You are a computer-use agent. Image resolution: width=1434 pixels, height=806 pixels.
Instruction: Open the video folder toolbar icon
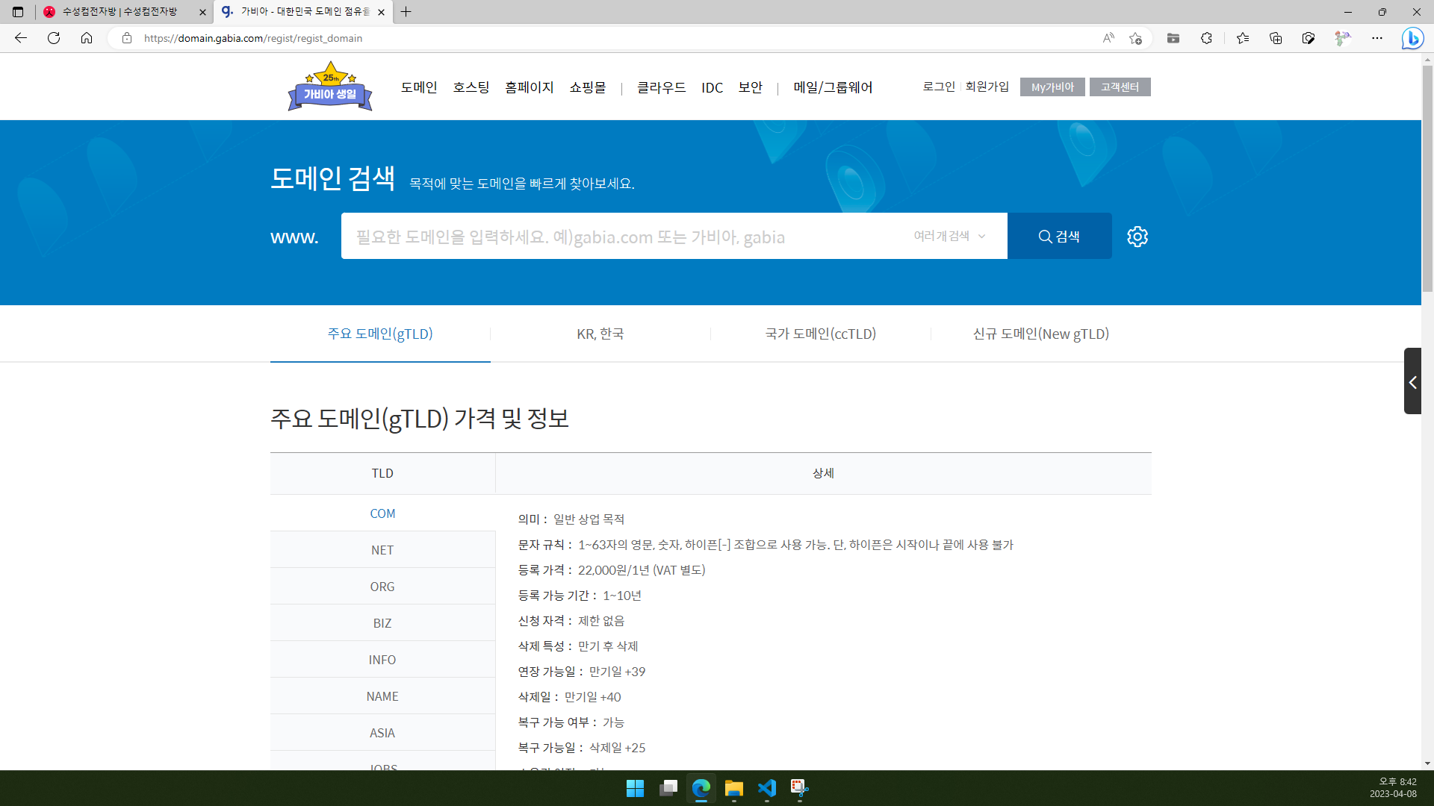[1173, 38]
